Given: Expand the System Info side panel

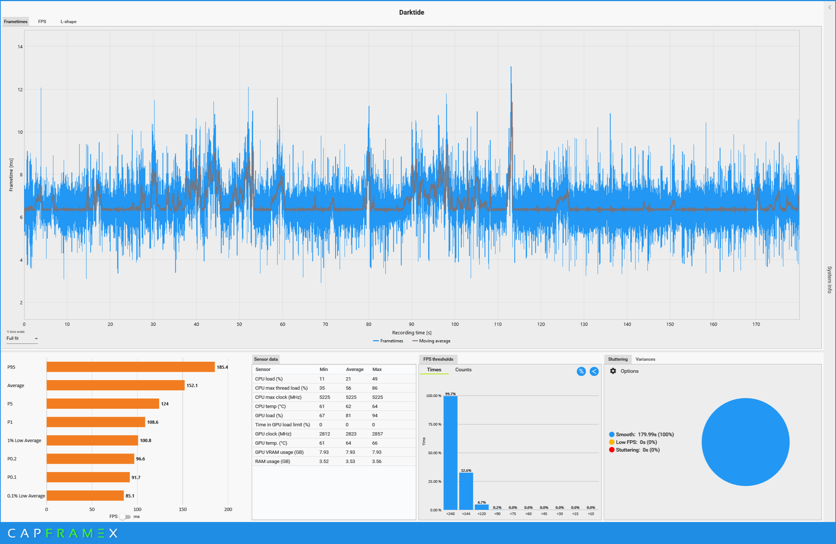Looking at the screenshot, I should pos(829,279).
